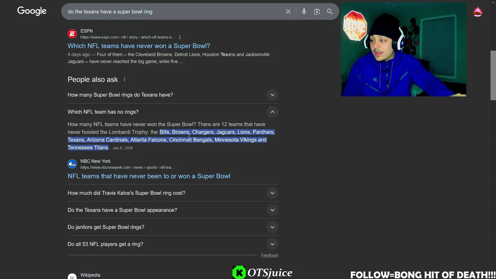Screen dimensions: 496x279
Task: Click the streamer webcam overlay
Action: click(x=403, y=50)
